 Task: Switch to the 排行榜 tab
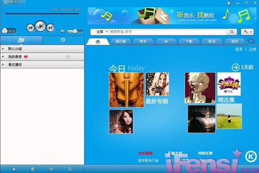(x=121, y=41)
